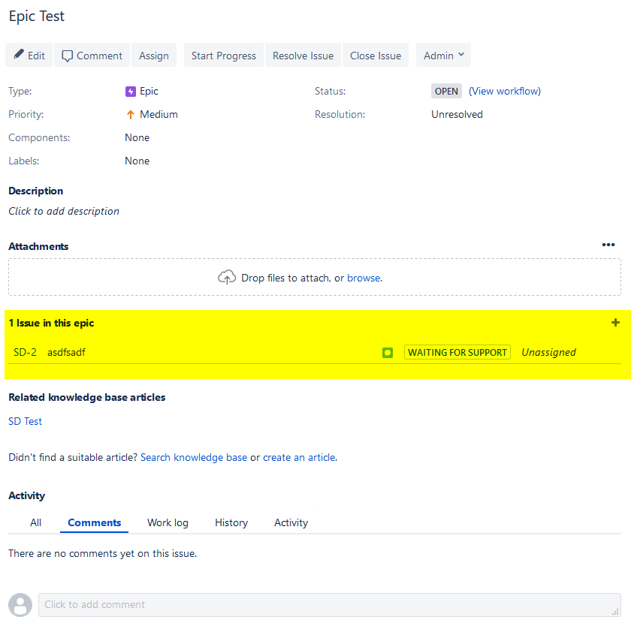Click the purple Epic type icon
Image resolution: width=631 pixels, height=629 pixels.
pyautogui.click(x=131, y=92)
